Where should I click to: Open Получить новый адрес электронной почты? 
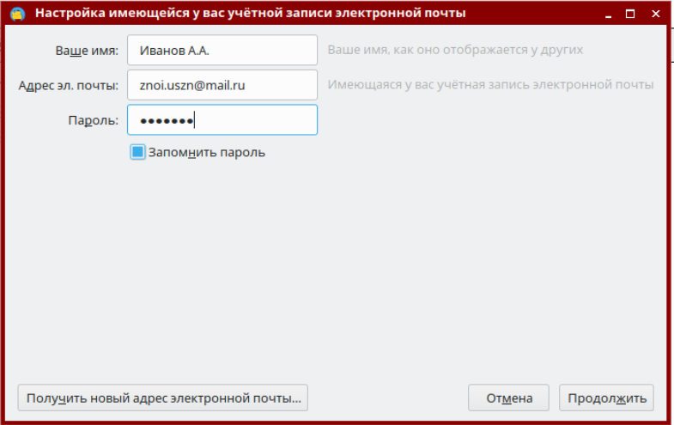point(163,398)
